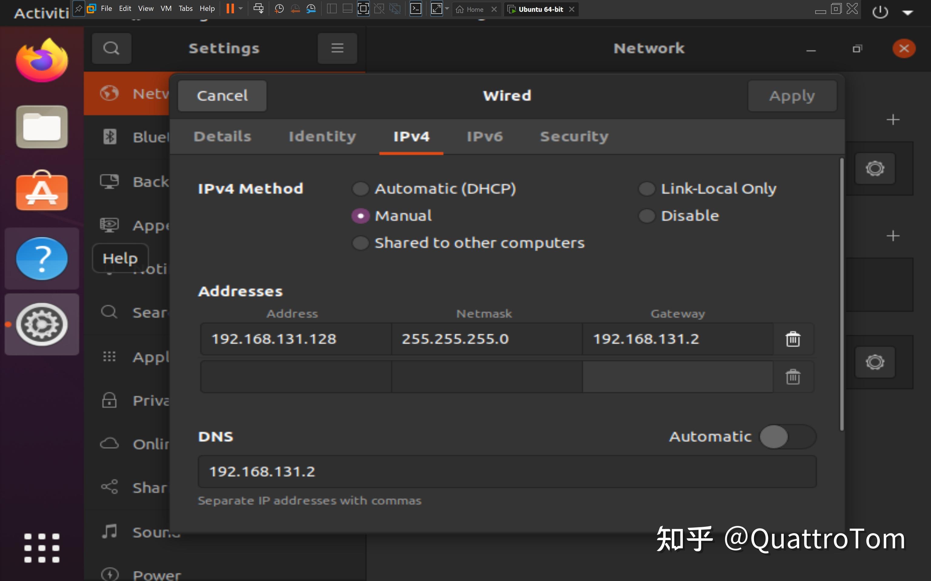This screenshot has width=931, height=581.
Task: Click the Cancel button
Action: point(222,96)
